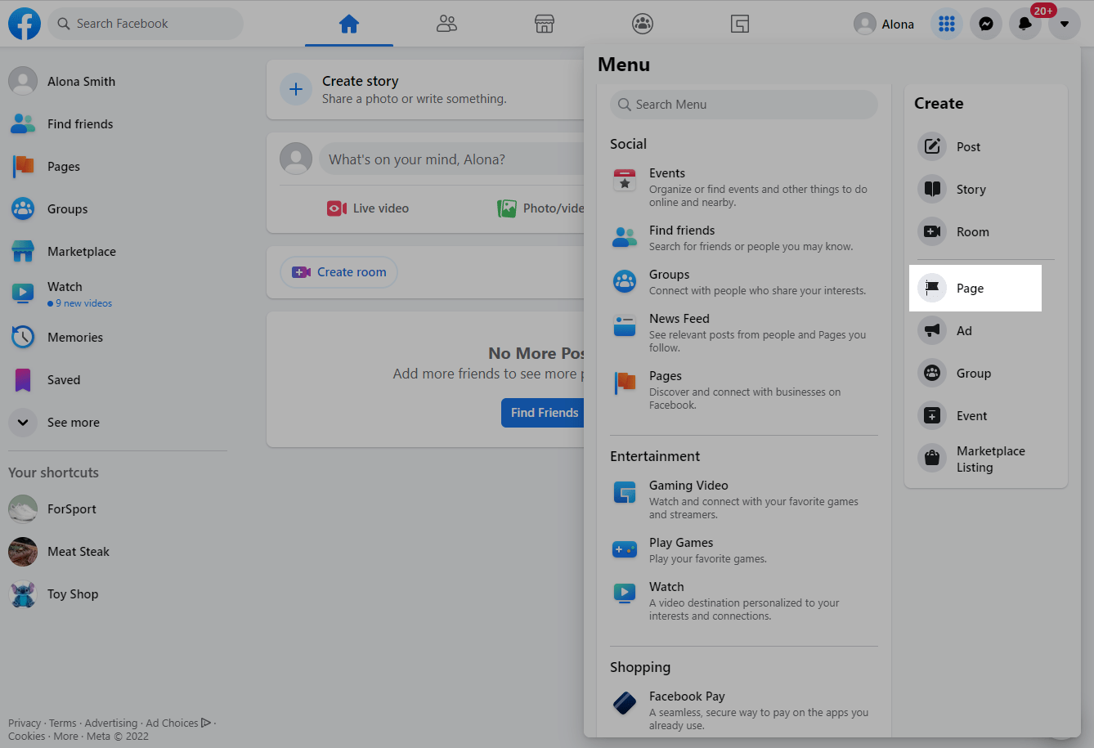Click the Find Friends button
Viewport: 1094px width, 748px height.
tap(544, 413)
